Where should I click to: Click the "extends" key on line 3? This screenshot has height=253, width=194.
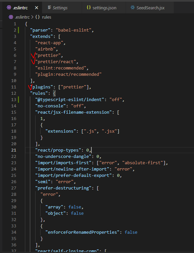[42, 37]
